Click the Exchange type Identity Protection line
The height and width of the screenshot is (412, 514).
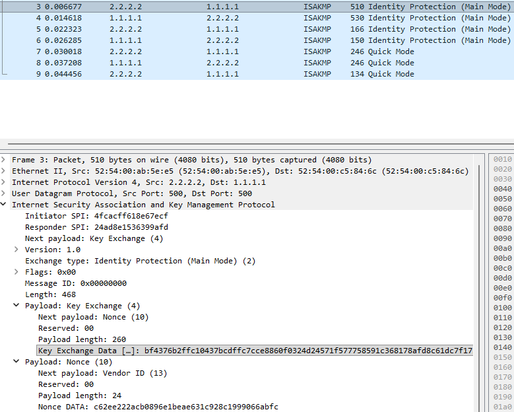click(140, 261)
